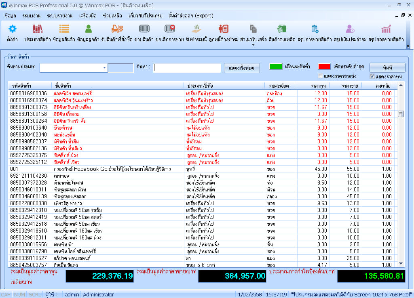Open ข้อมูลลูกค้า customer data icon
Viewport: 414px width, 298px height.
click(x=89, y=29)
